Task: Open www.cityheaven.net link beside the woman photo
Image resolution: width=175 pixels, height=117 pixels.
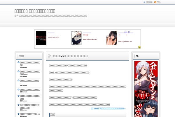Action: (125, 42)
